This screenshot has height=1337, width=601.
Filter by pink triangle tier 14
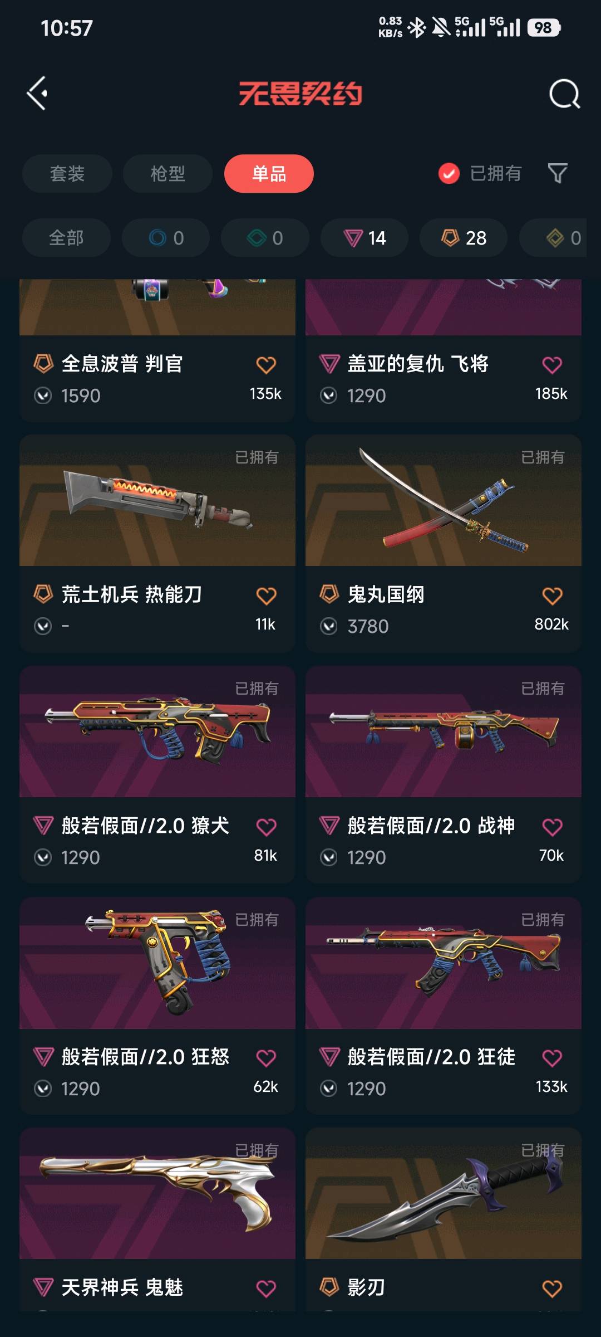pos(364,238)
